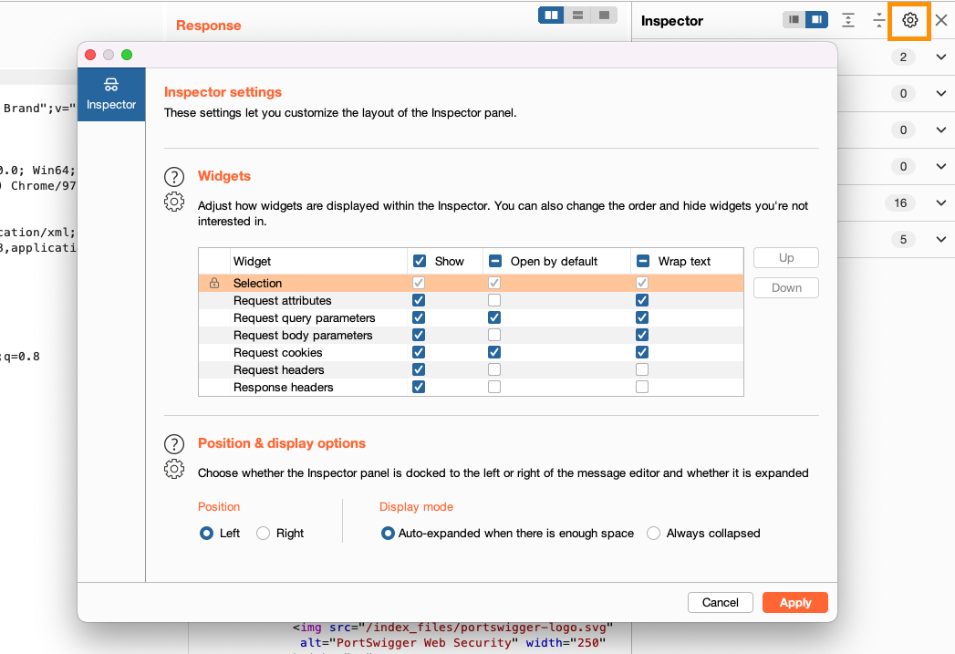Choose Always collapsed display mode
Screen dimensions: 955x654
pos(653,534)
